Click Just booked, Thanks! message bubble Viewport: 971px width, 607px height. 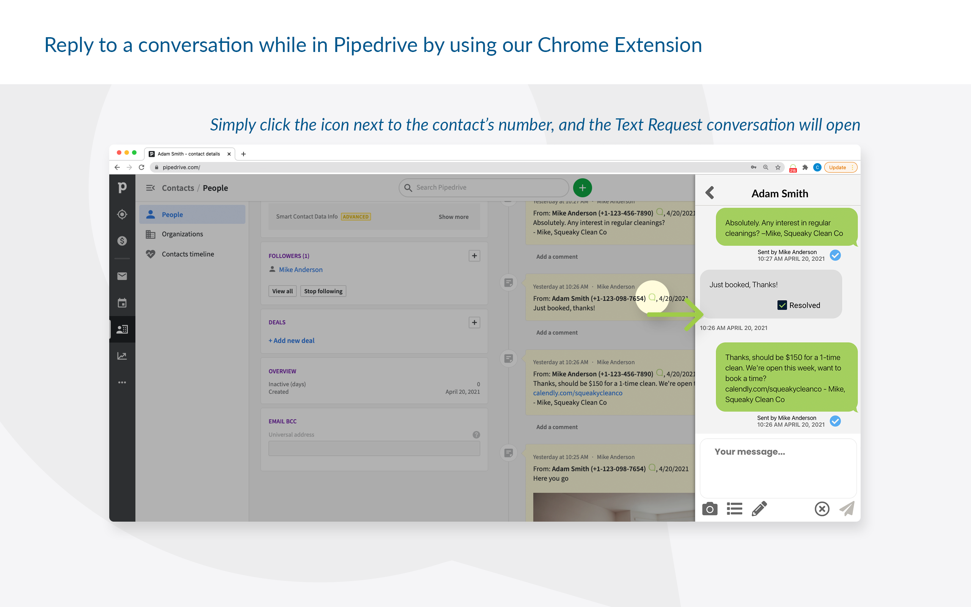click(x=770, y=294)
